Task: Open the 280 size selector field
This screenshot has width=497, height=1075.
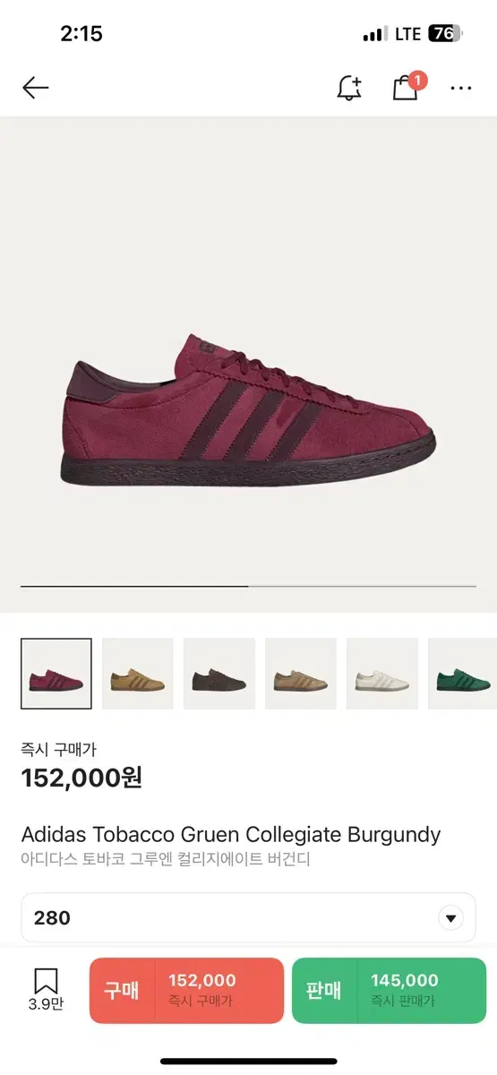Action: click(249, 918)
